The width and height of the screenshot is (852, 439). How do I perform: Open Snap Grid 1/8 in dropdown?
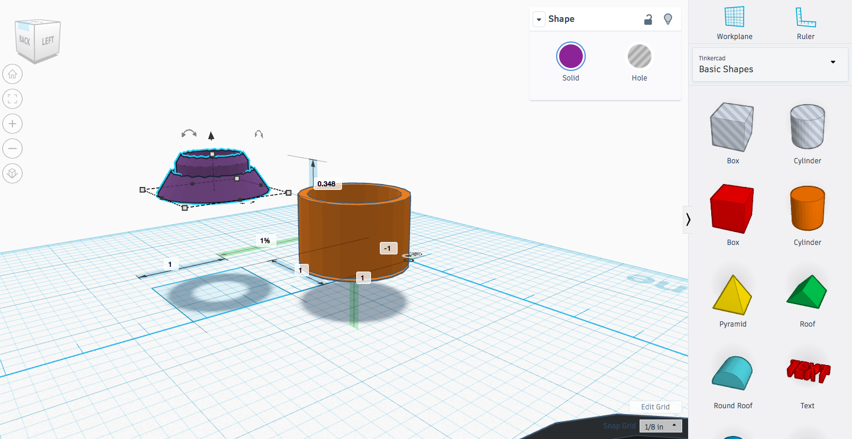point(661,426)
